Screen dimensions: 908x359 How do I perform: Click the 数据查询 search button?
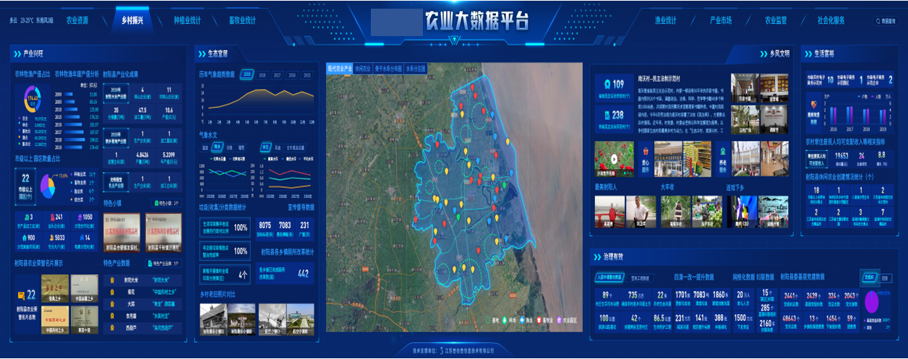click(885, 22)
